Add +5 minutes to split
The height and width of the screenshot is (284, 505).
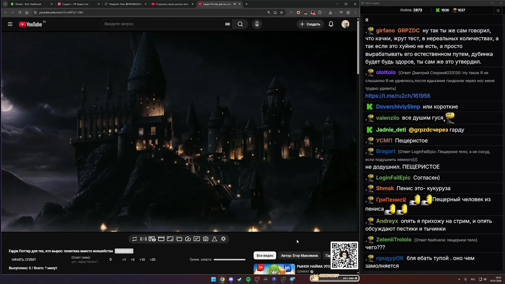click(133, 260)
